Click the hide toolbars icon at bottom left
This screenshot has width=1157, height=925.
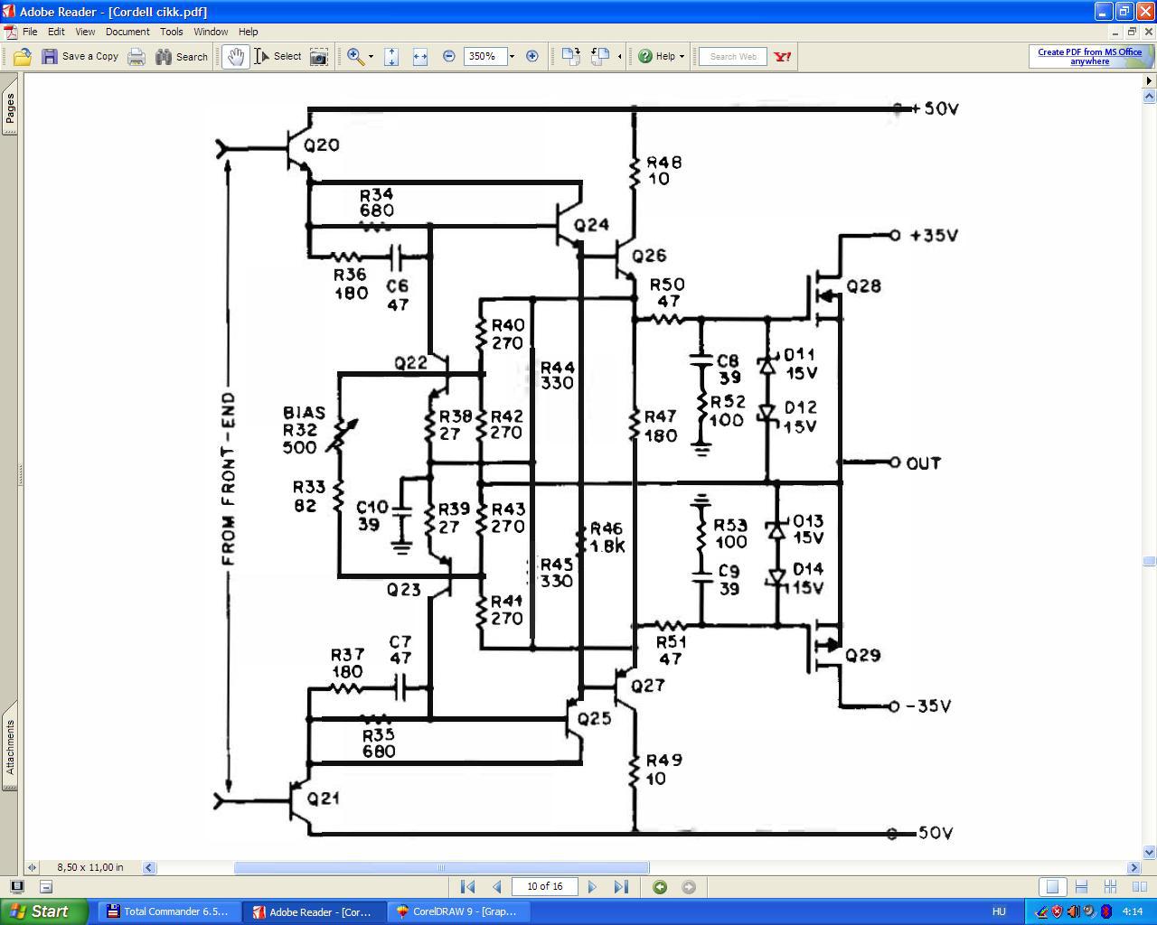tap(46, 886)
